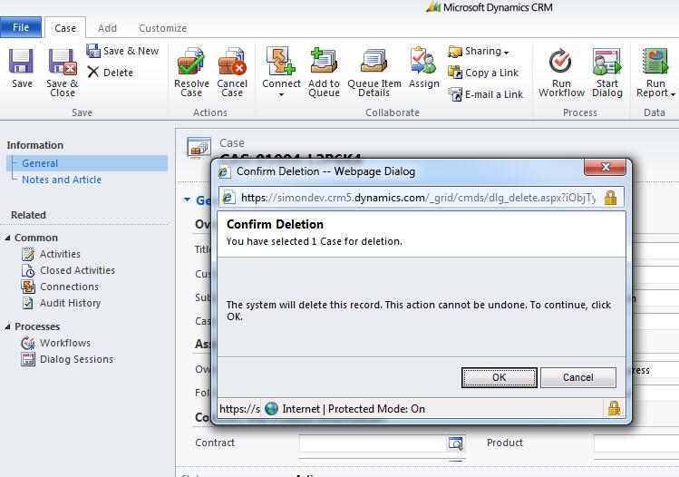
Task: Switch to the Add ribbon tab
Action: 107,28
